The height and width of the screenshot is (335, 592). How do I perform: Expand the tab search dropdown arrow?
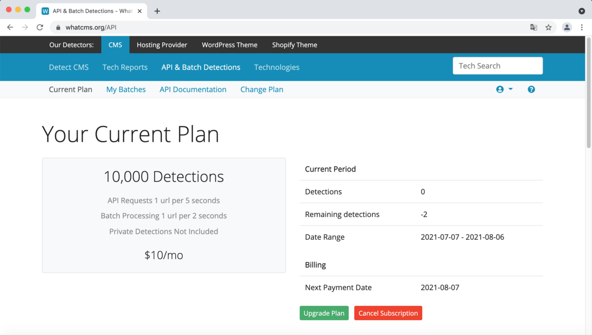coord(582,11)
